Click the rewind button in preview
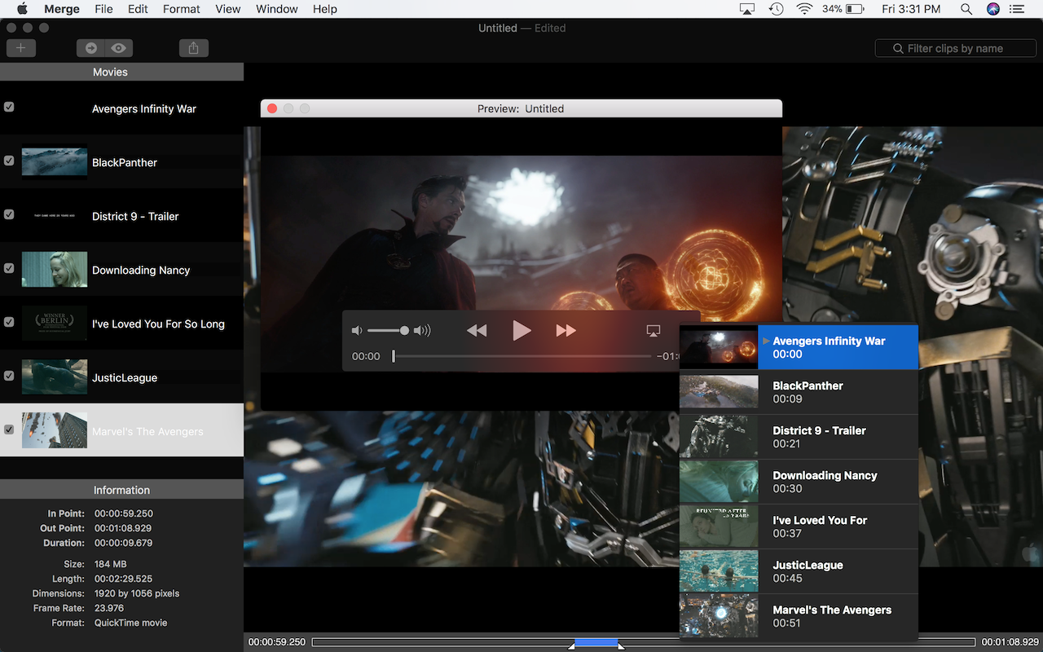The image size is (1043, 652). tap(477, 330)
